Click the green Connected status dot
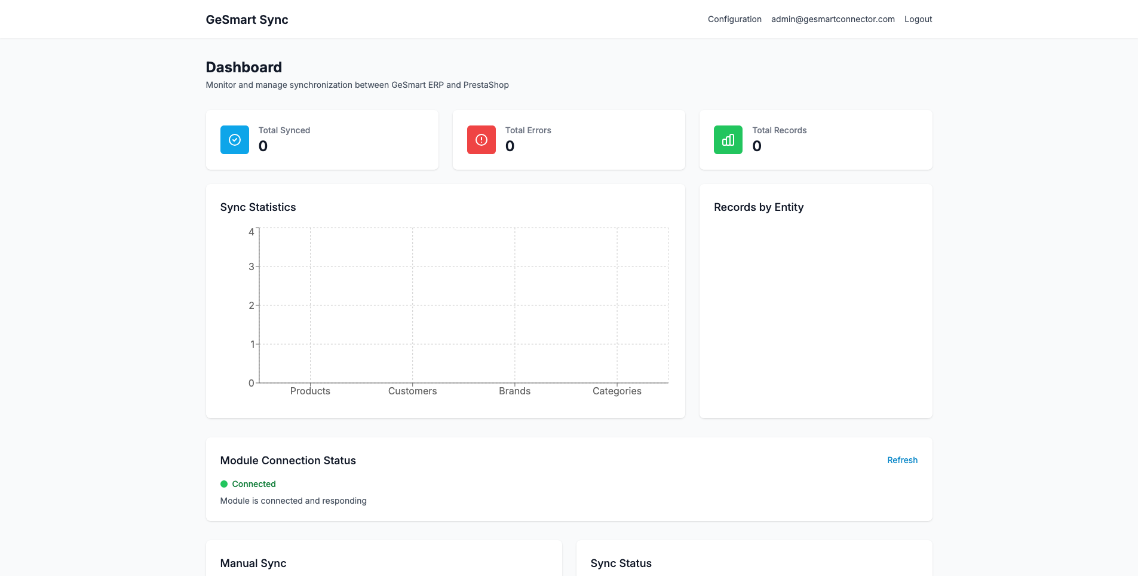This screenshot has height=576, width=1138. pyautogui.click(x=225, y=484)
